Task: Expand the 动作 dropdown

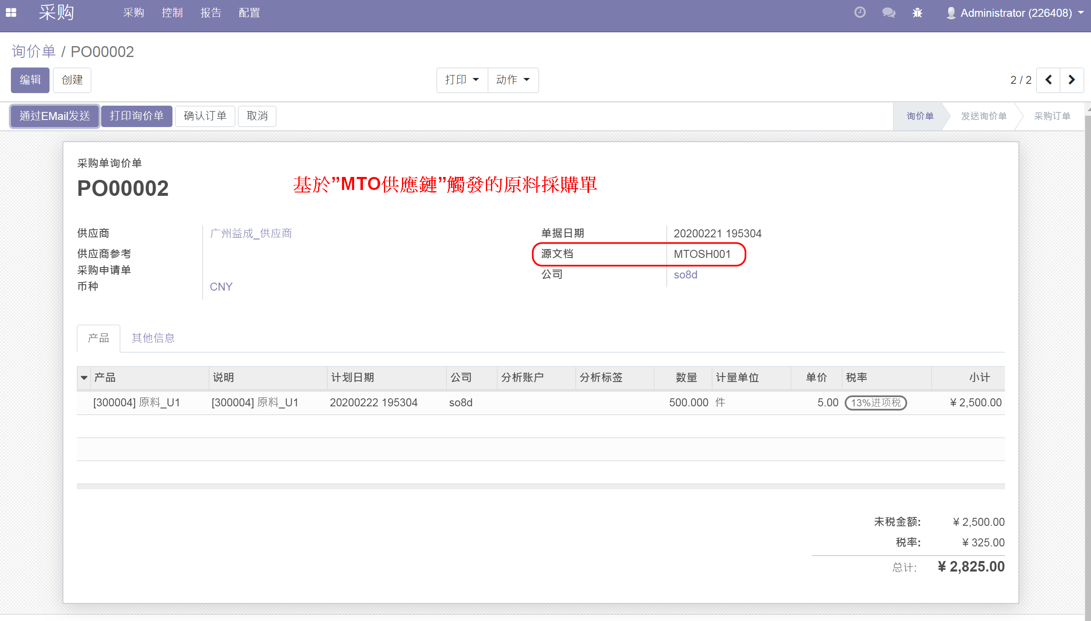Action: point(513,80)
